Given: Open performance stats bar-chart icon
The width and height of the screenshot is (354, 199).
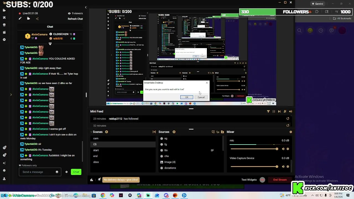Looking at the screenshot, I should [x=92, y=180].
